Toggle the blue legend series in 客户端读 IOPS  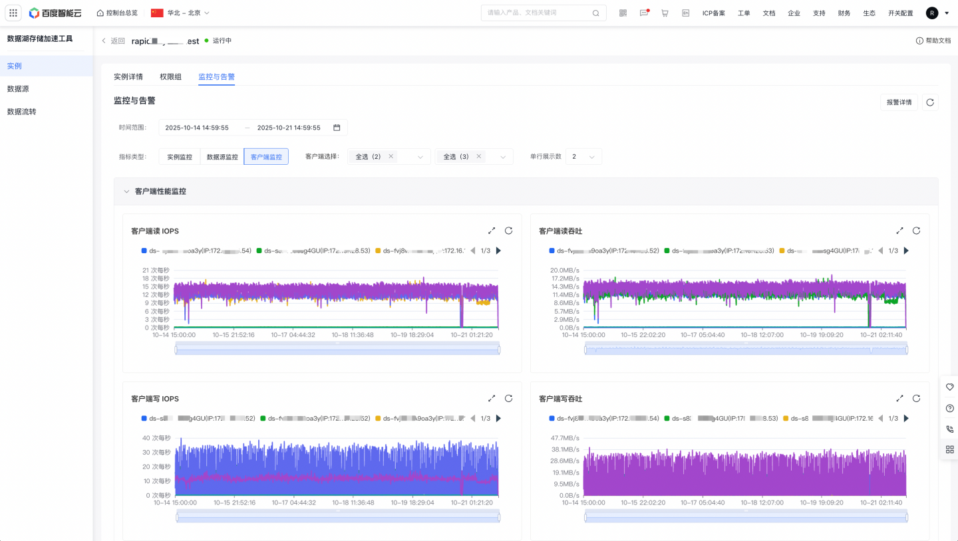[144, 251]
